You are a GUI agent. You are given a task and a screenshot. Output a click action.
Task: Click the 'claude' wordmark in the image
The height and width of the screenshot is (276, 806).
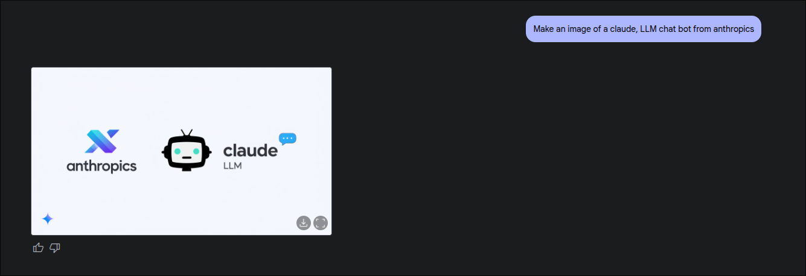pyautogui.click(x=250, y=150)
